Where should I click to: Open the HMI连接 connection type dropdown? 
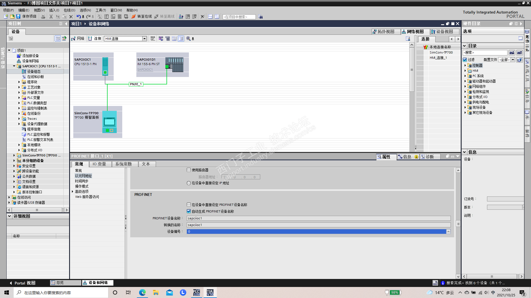click(x=144, y=39)
